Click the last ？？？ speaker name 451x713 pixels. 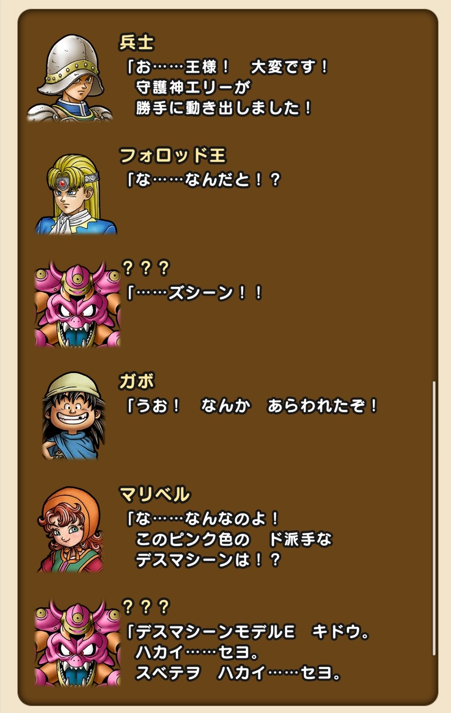(x=146, y=607)
